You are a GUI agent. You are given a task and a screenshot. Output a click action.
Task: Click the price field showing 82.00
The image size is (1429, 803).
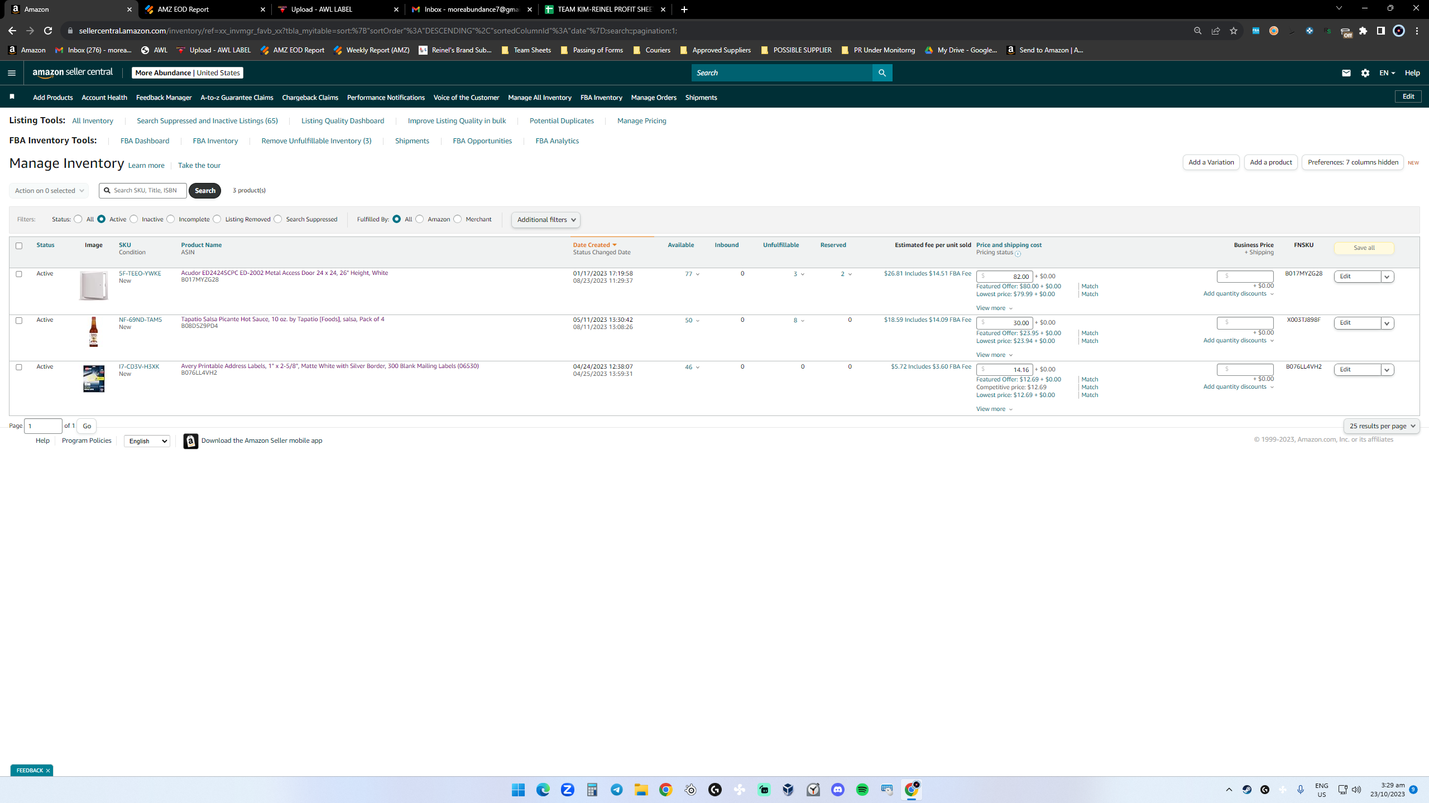(x=1005, y=277)
